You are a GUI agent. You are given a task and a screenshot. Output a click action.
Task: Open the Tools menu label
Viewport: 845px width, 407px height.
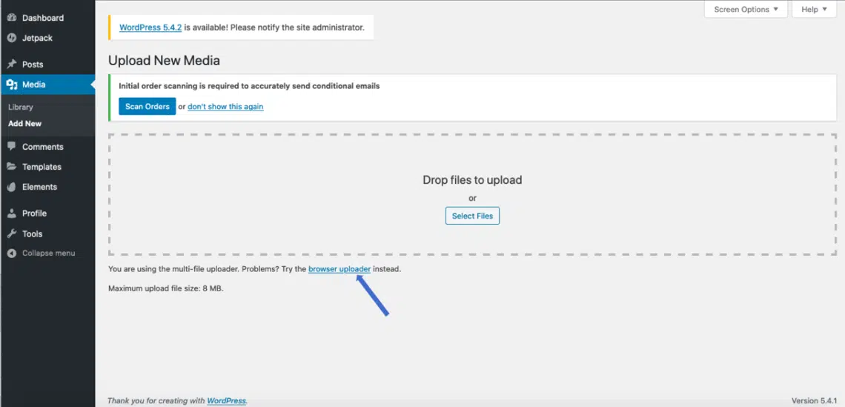coord(33,234)
